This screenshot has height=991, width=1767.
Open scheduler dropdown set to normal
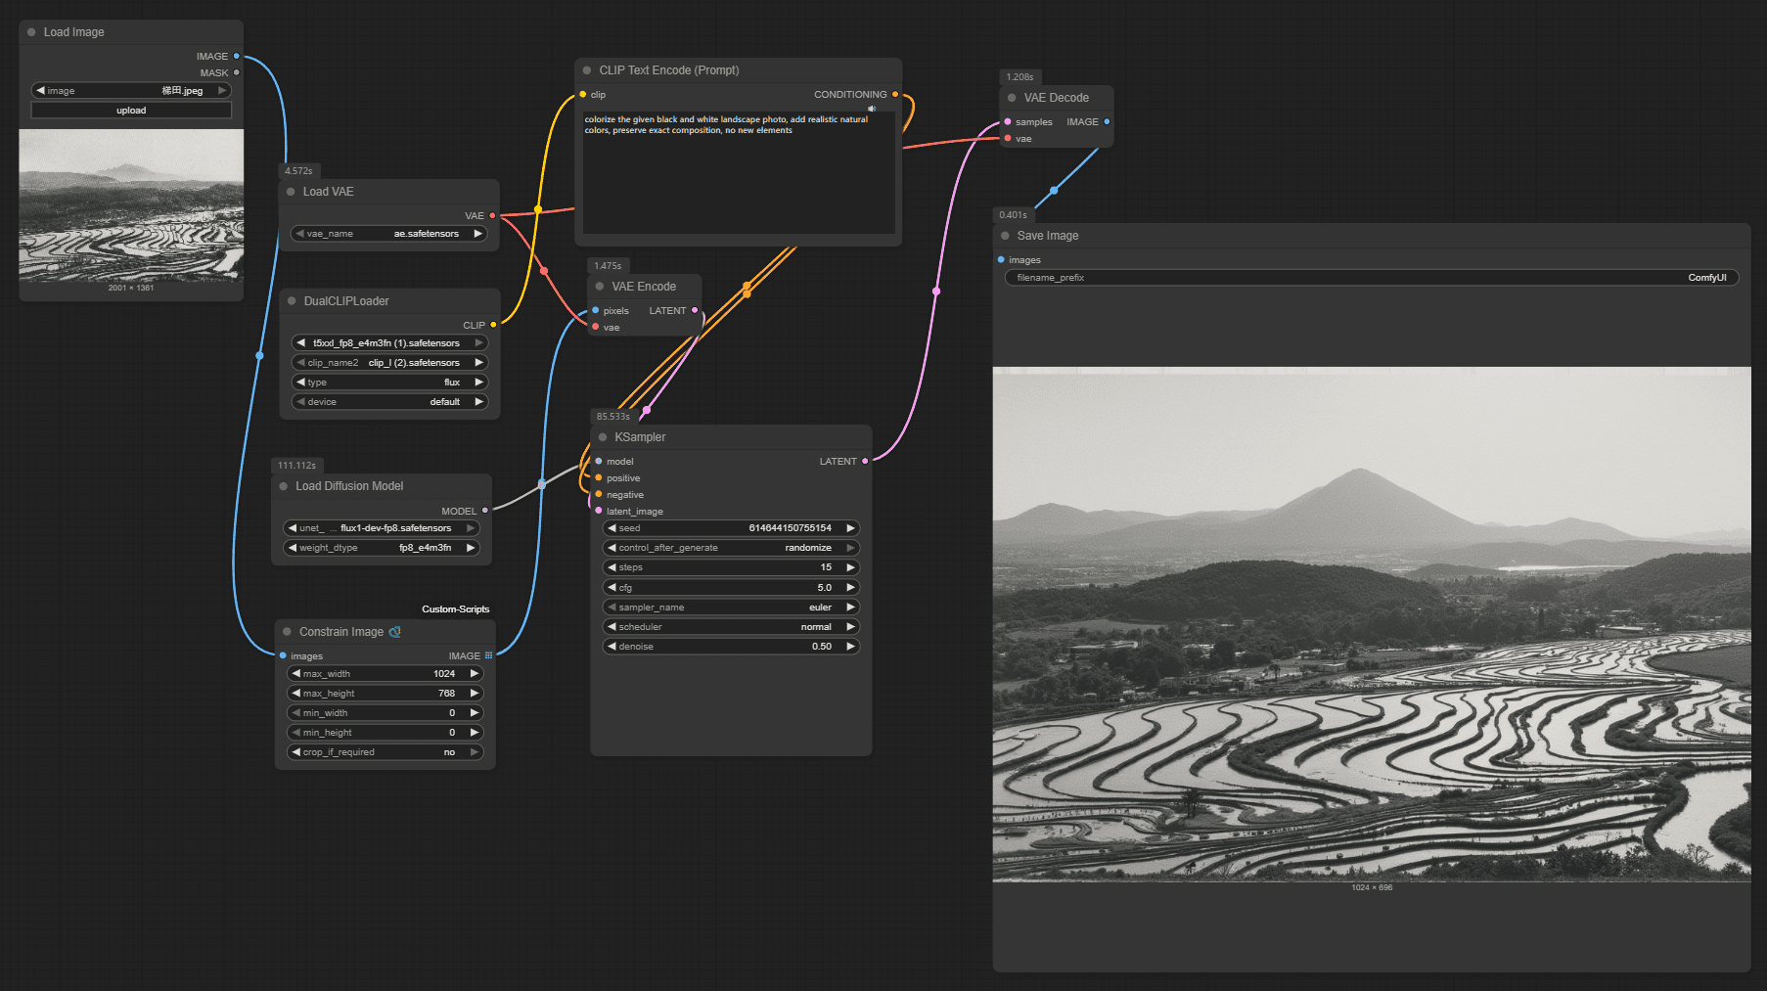(731, 627)
